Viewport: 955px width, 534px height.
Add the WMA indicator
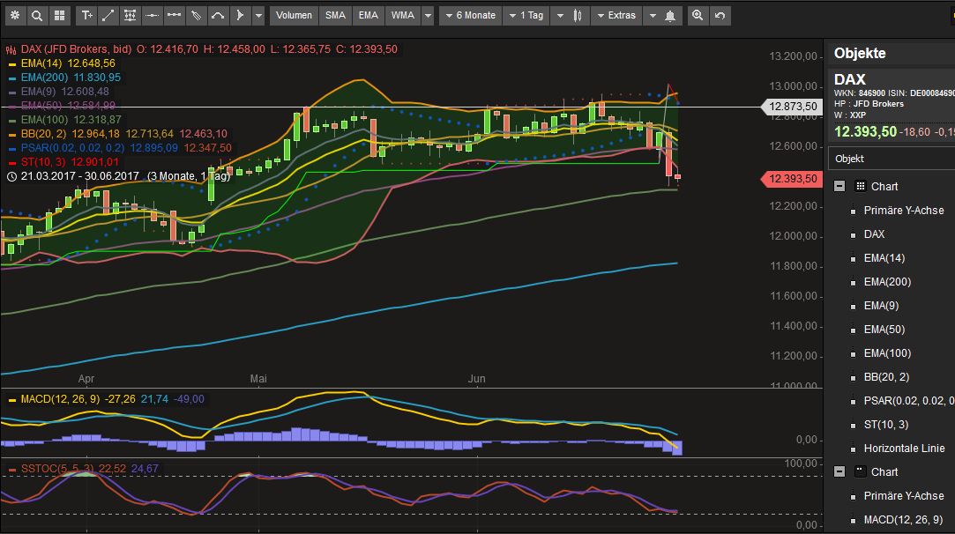pos(403,15)
